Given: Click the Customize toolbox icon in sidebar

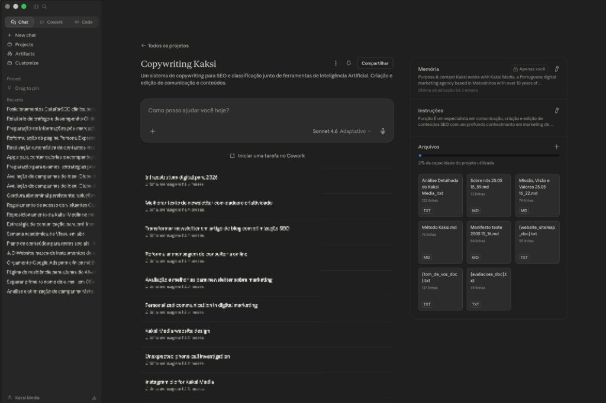Looking at the screenshot, I should [9, 63].
